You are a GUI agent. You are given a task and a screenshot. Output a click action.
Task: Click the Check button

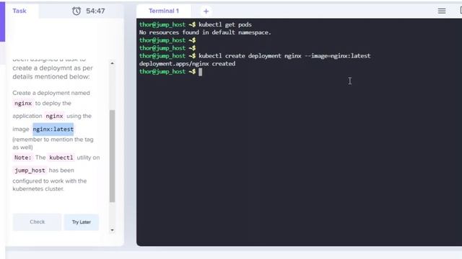(x=37, y=222)
